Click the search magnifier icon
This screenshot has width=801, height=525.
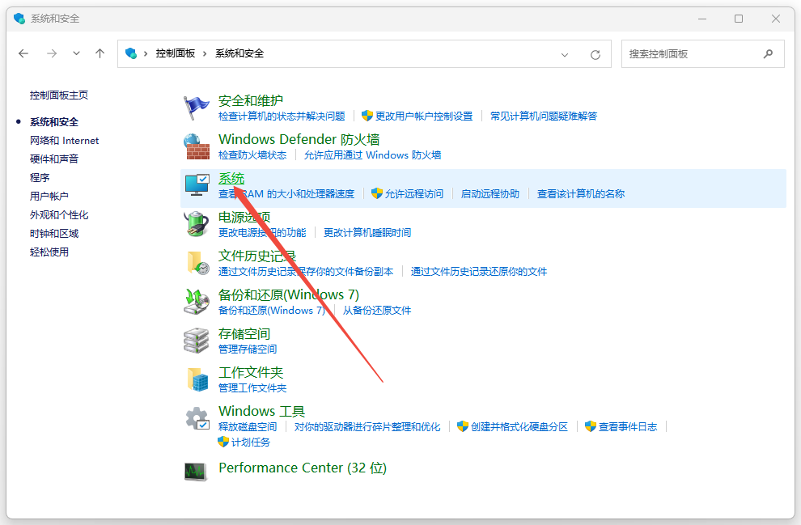[768, 53]
